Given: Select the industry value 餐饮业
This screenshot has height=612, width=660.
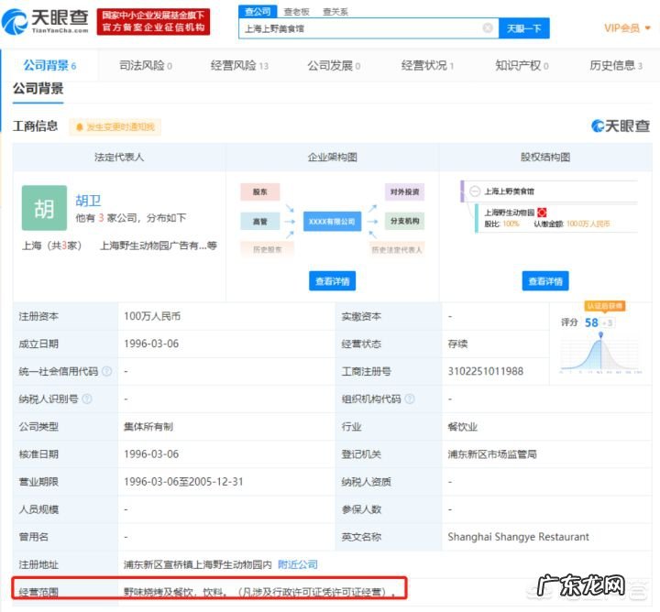Looking at the screenshot, I should 462,427.
